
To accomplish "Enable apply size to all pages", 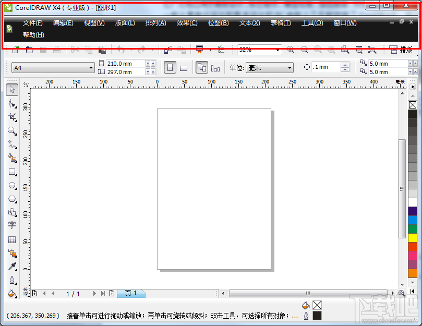I will click(202, 68).
